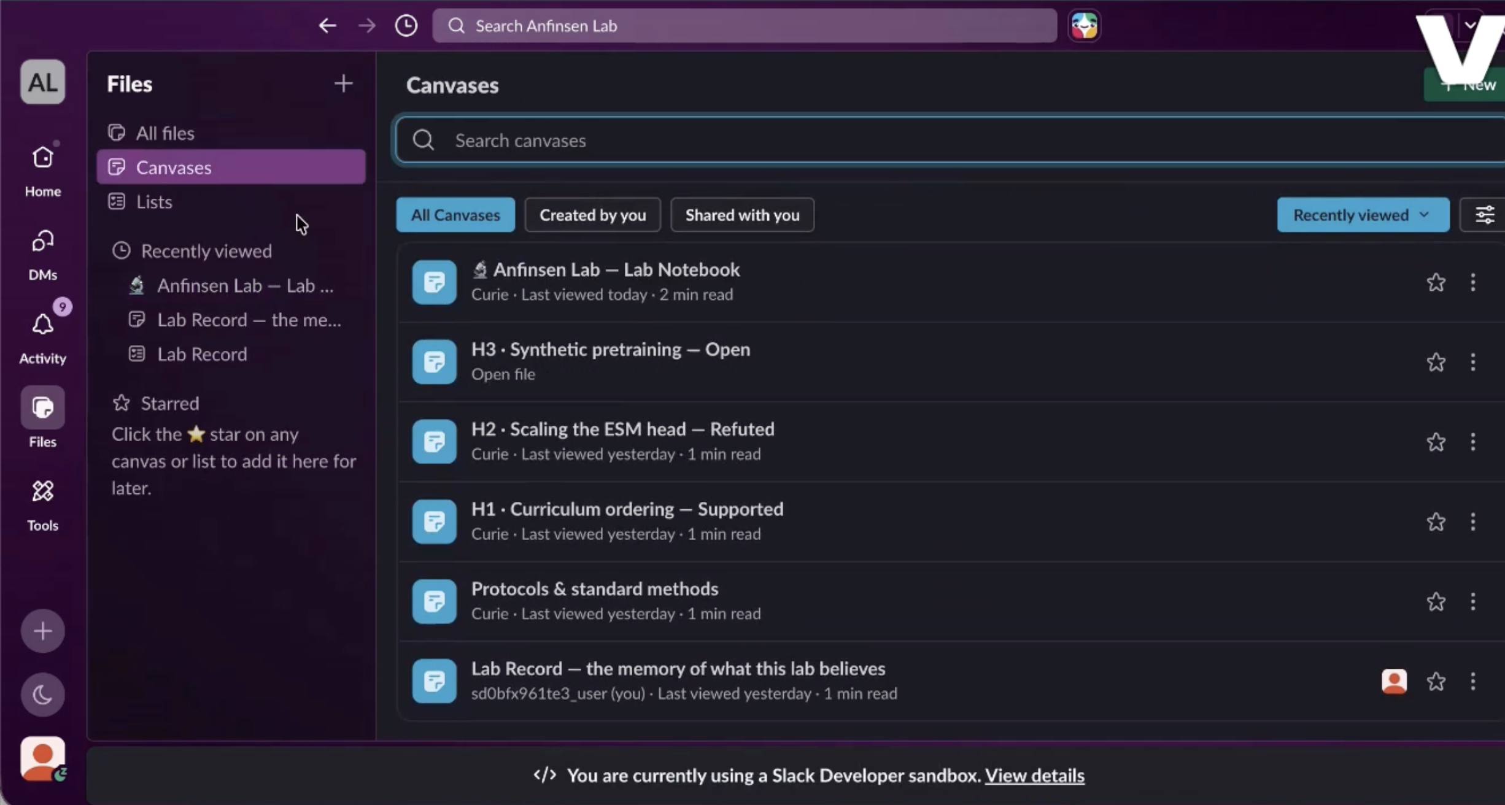The width and height of the screenshot is (1505, 805).
Task: Open more options for Lab Record memory canvas
Action: click(1472, 681)
